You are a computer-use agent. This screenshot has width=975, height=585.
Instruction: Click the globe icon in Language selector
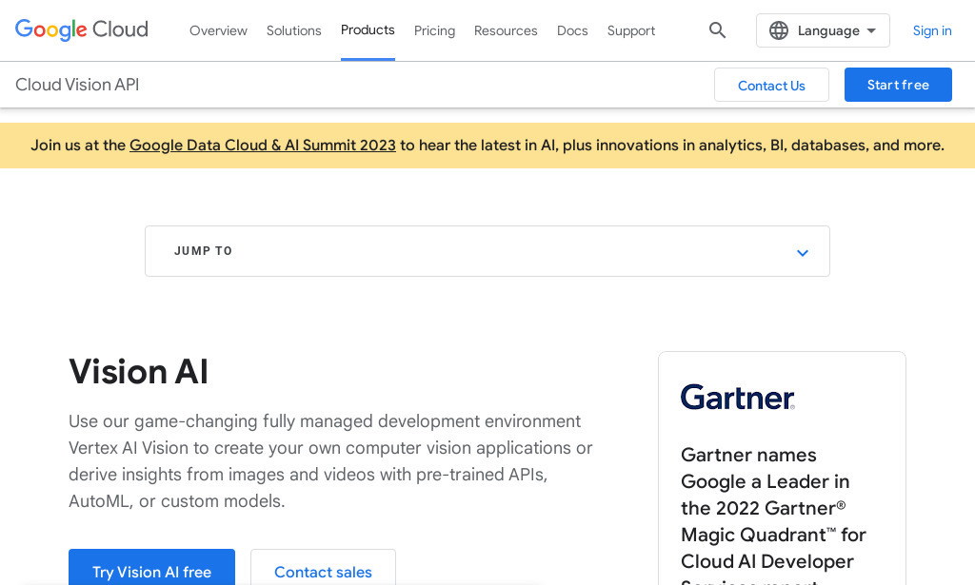pyautogui.click(x=779, y=30)
